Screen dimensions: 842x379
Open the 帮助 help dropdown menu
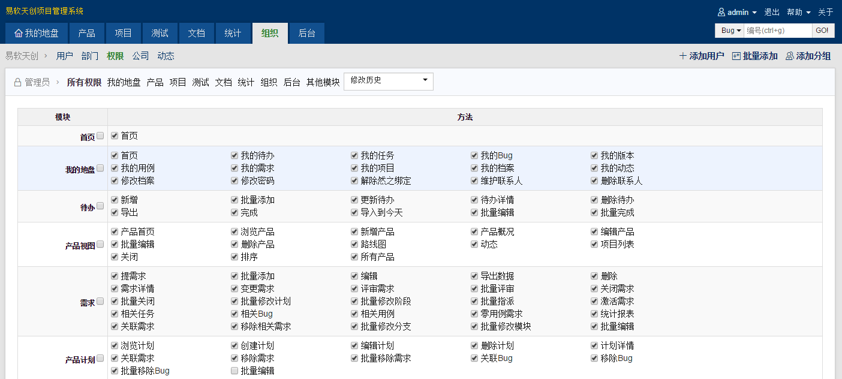[798, 13]
